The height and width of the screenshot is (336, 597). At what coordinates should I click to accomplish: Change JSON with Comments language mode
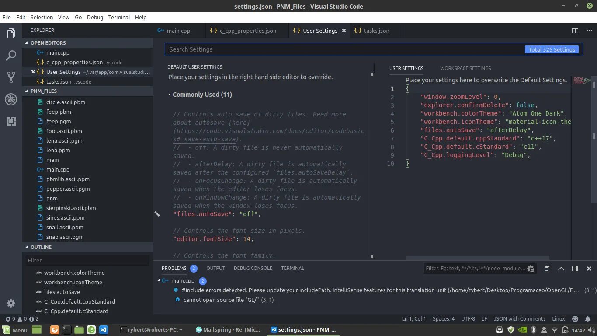[x=519, y=319]
